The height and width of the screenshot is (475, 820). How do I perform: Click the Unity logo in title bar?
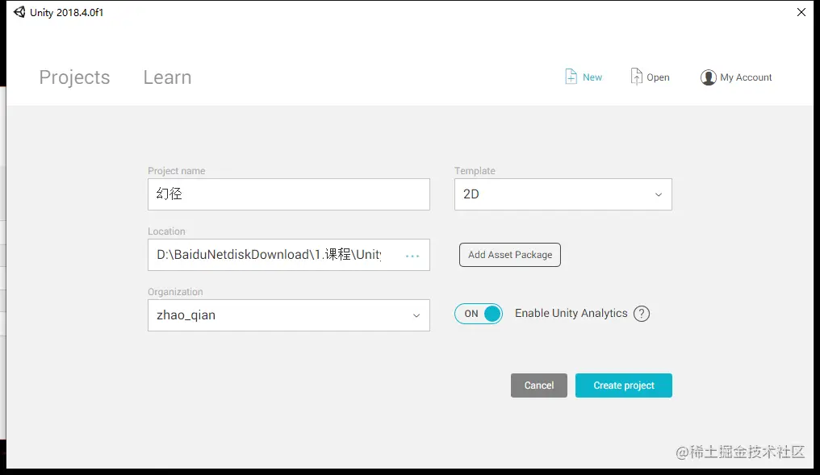[x=19, y=12]
